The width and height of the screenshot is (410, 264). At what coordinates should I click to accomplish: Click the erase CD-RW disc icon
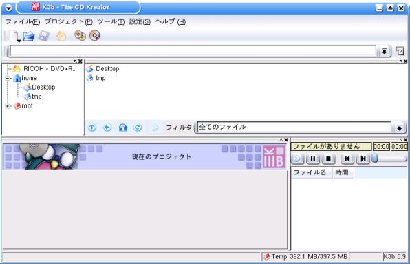tap(95, 35)
